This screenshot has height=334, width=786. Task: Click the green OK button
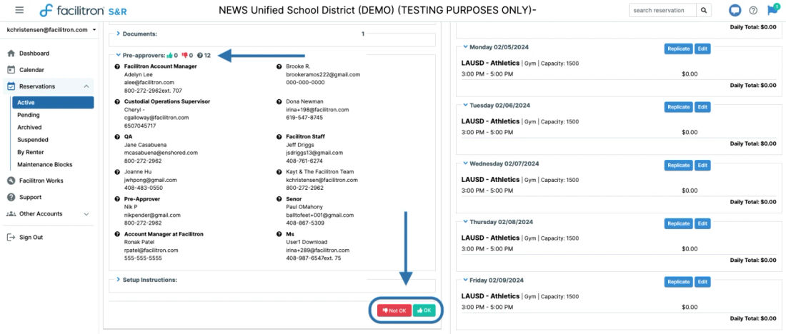424,310
